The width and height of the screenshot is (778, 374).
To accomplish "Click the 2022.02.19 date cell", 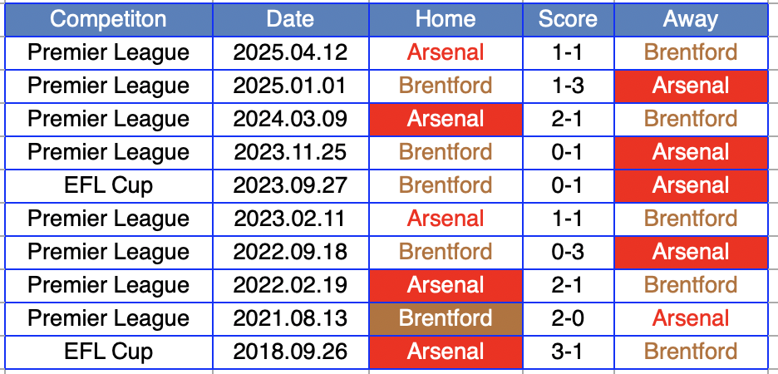I will (290, 285).
